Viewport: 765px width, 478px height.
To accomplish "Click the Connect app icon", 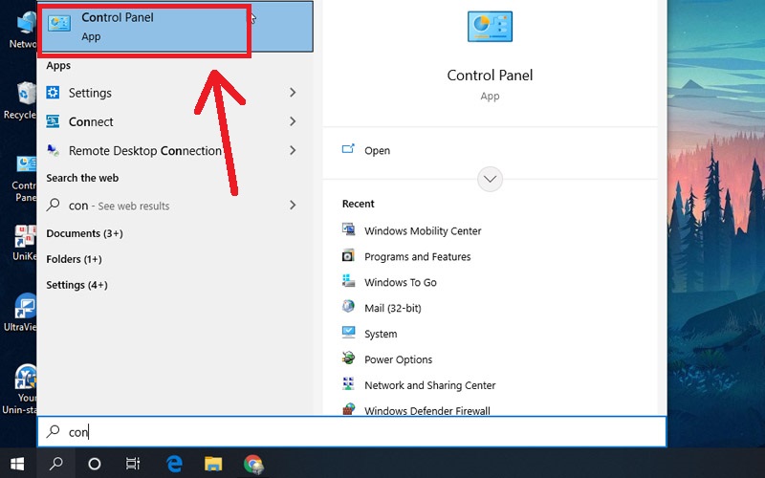I will click(53, 121).
